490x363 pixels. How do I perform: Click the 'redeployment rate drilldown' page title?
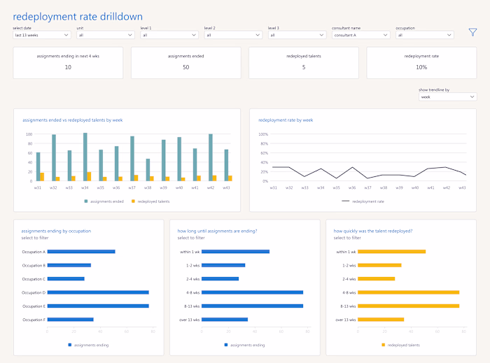click(78, 17)
